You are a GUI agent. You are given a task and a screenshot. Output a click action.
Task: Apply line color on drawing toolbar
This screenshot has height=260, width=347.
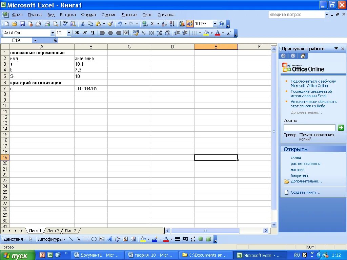click(155, 239)
